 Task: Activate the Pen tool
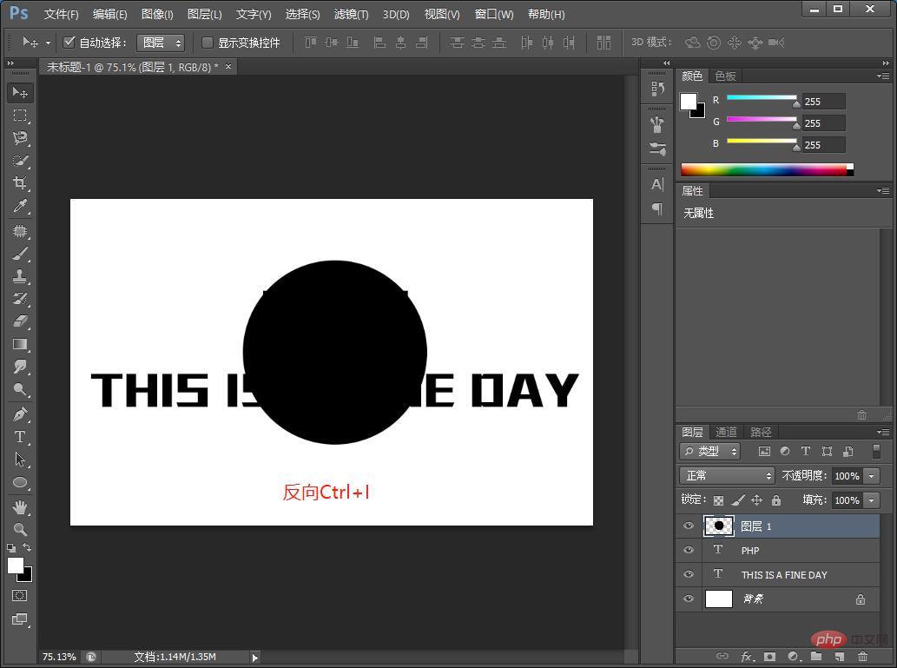tap(20, 413)
